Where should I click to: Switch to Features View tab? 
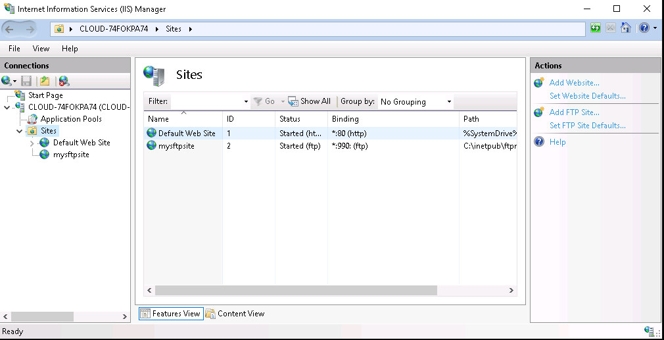click(x=171, y=314)
